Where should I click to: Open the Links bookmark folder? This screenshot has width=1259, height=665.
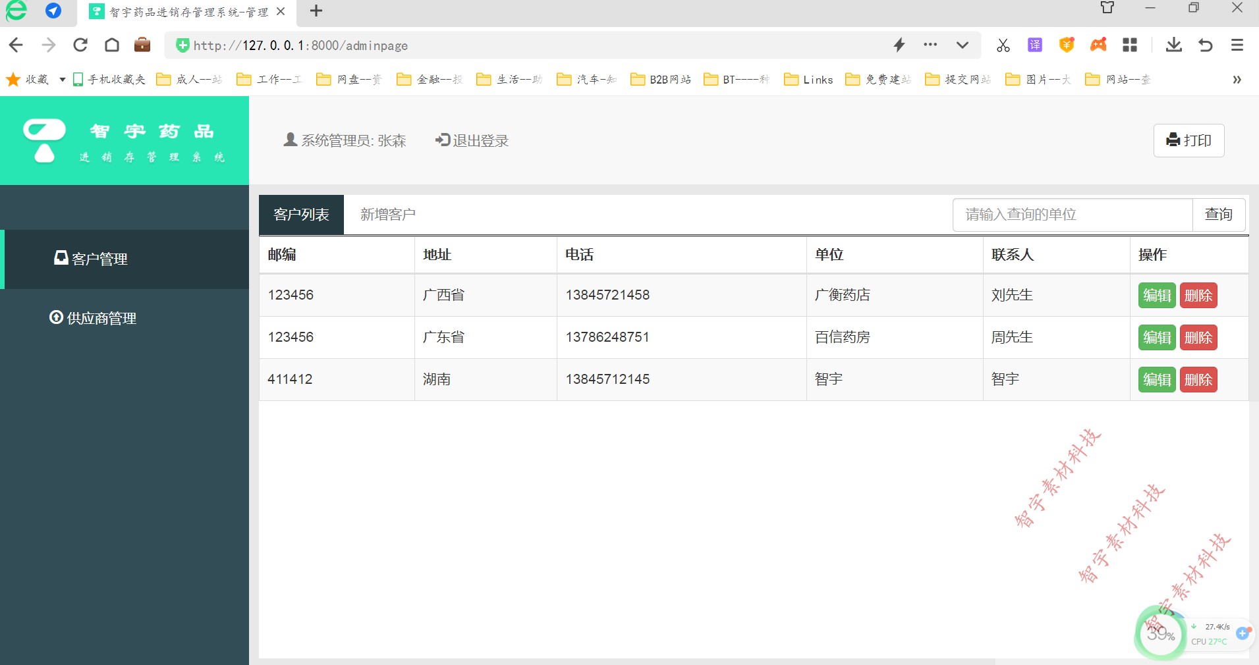click(808, 80)
